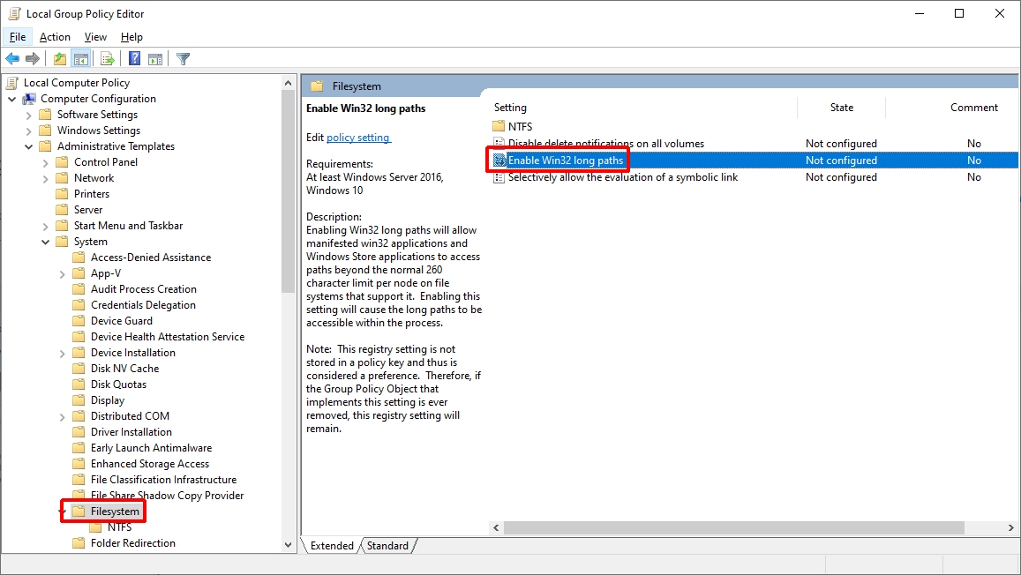Viewport: 1021px width, 575px height.
Task: Sort by the State column header
Action: pyautogui.click(x=841, y=108)
